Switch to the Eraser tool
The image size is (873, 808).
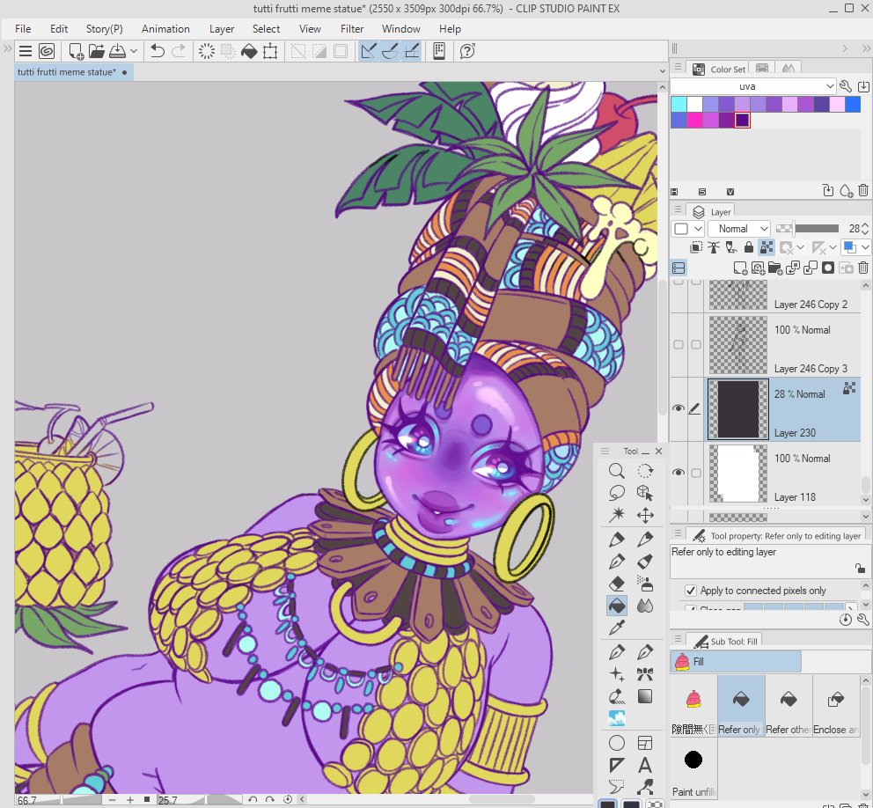(x=616, y=582)
